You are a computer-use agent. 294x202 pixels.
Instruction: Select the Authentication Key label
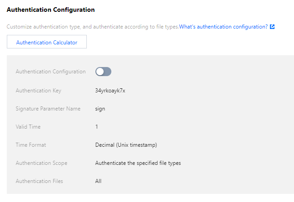pyautogui.click(x=38, y=91)
